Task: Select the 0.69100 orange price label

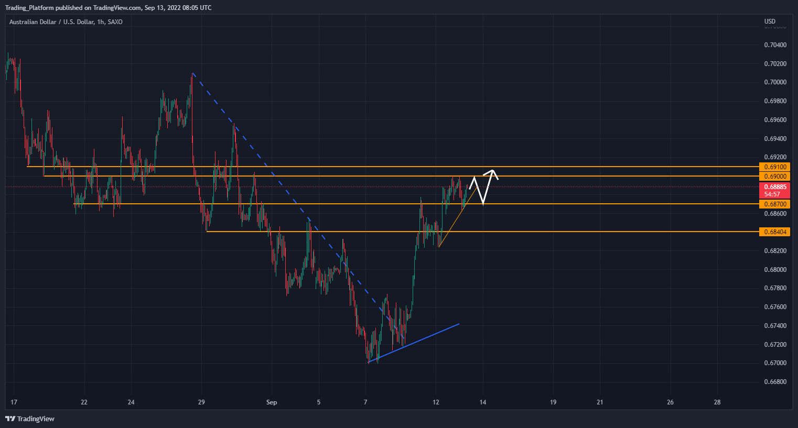Action: click(775, 167)
